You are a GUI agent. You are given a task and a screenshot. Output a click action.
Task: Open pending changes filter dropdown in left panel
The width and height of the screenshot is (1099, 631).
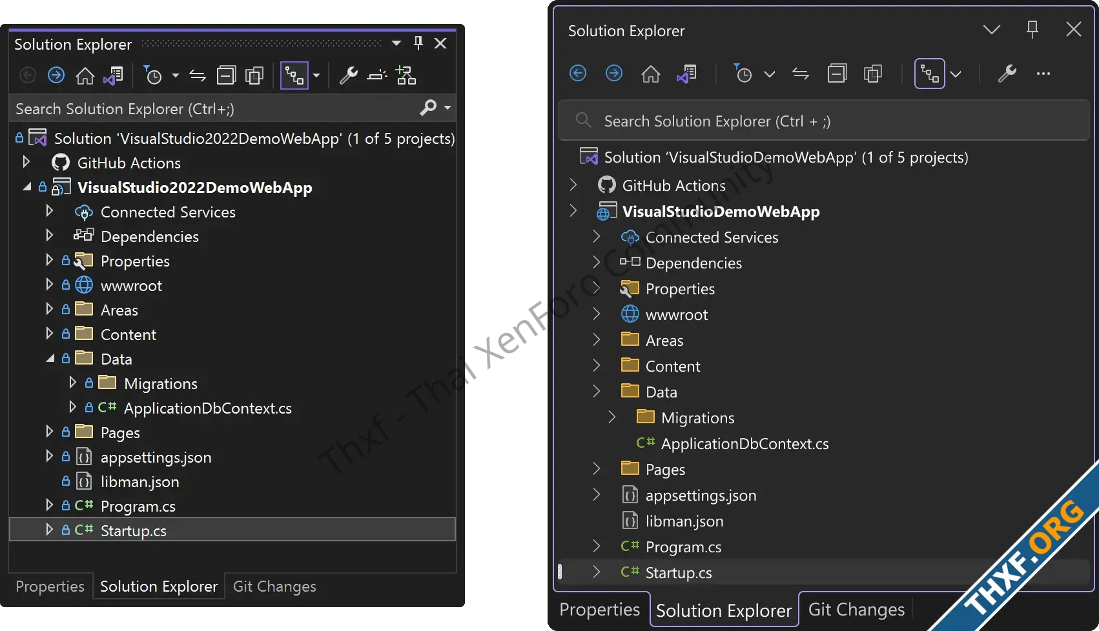click(x=175, y=75)
